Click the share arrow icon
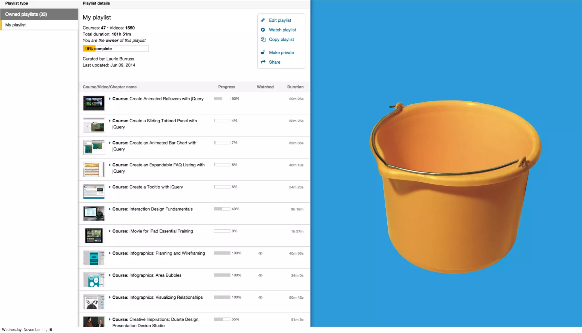Image resolution: width=582 pixels, height=333 pixels. click(263, 62)
